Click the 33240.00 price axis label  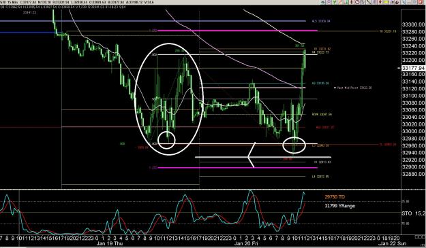coord(413,46)
